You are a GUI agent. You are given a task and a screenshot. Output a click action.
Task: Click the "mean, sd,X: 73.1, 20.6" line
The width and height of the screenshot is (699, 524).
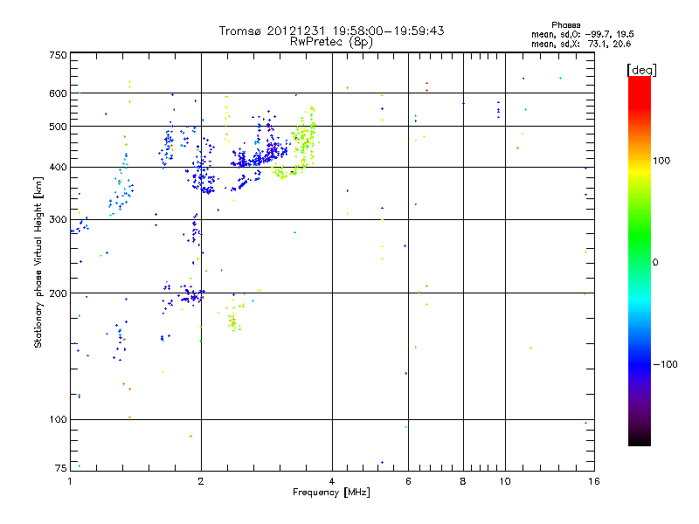click(581, 44)
